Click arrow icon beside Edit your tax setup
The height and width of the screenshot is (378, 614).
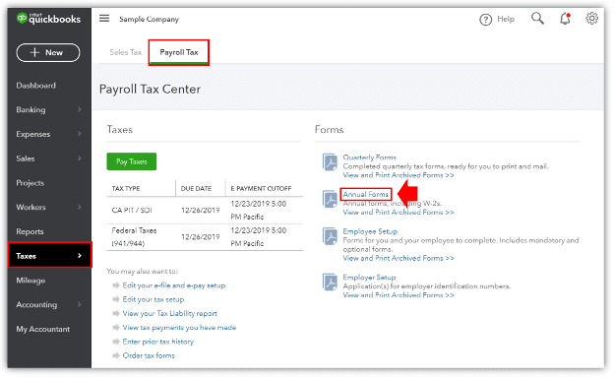[116, 299]
